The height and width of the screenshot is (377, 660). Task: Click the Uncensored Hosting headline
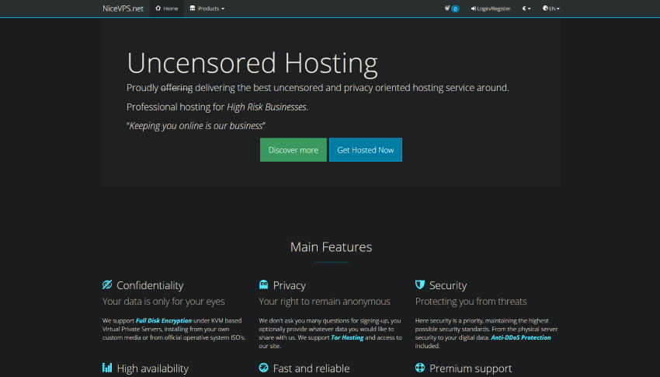coord(252,62)
